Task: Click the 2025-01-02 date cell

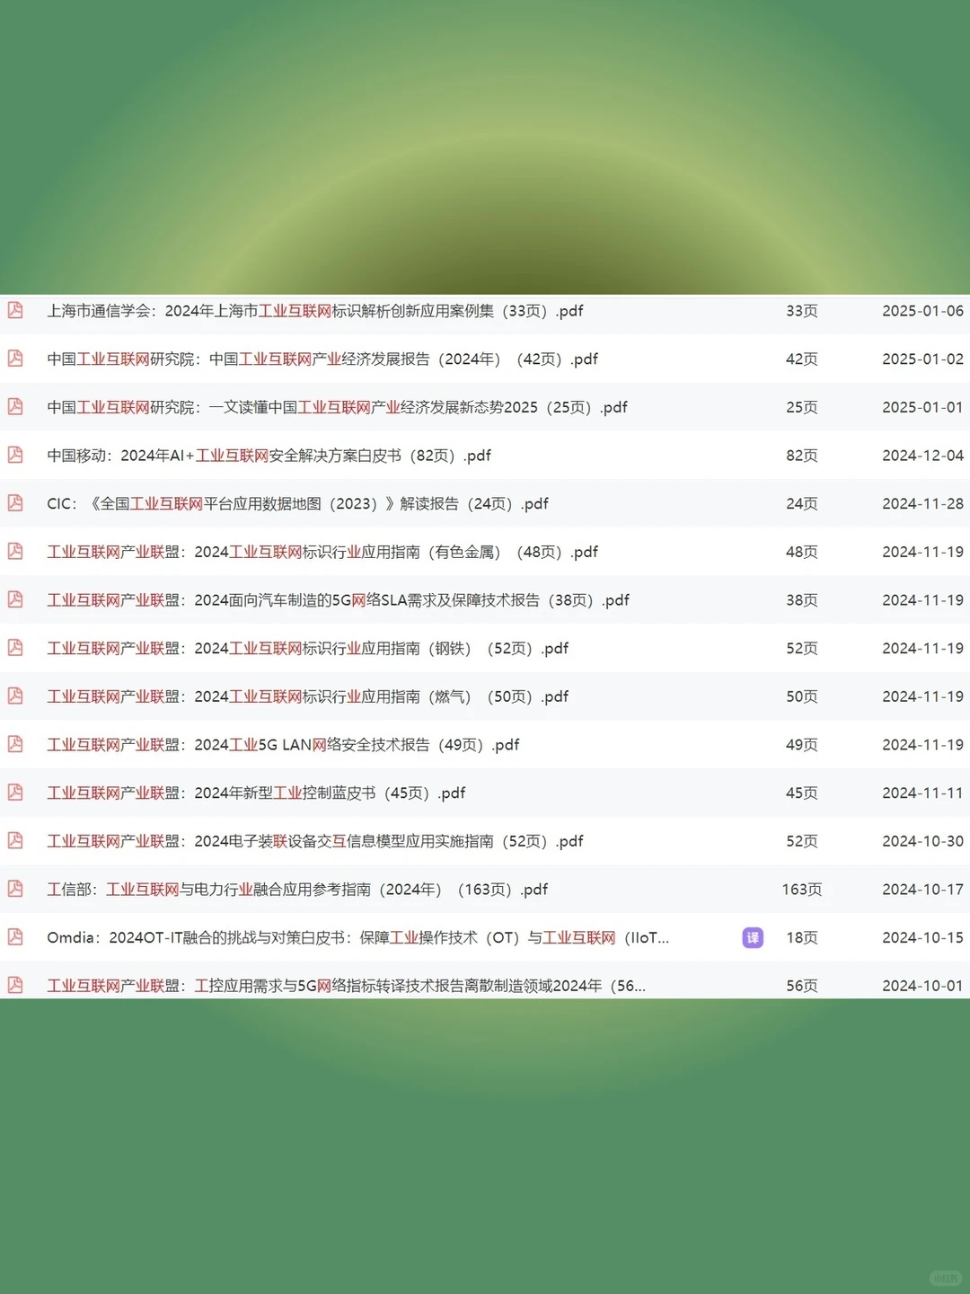Action: (922, 359)
